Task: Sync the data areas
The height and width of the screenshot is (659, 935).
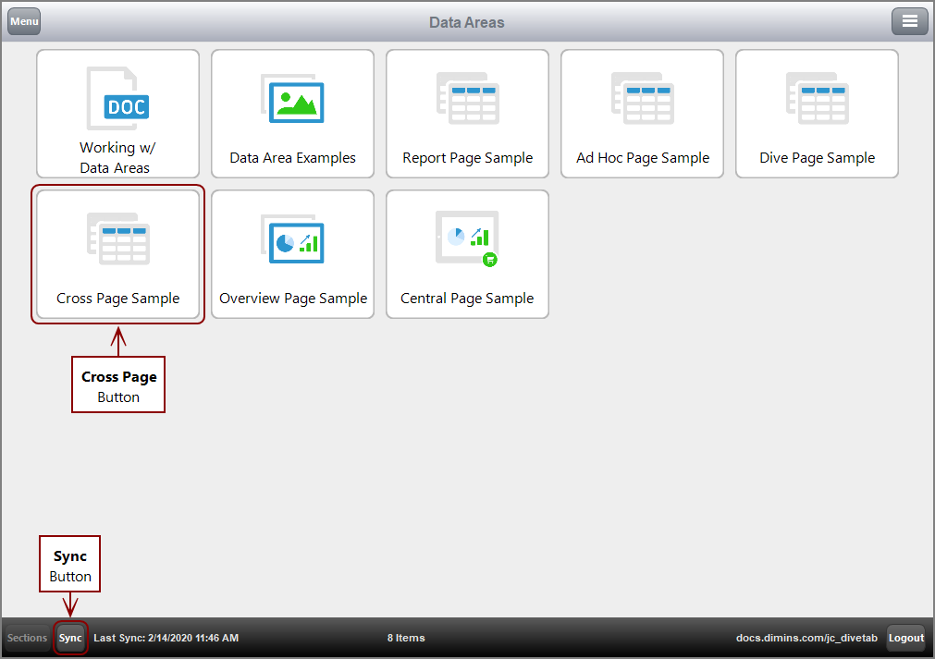Action: [70, 638]
